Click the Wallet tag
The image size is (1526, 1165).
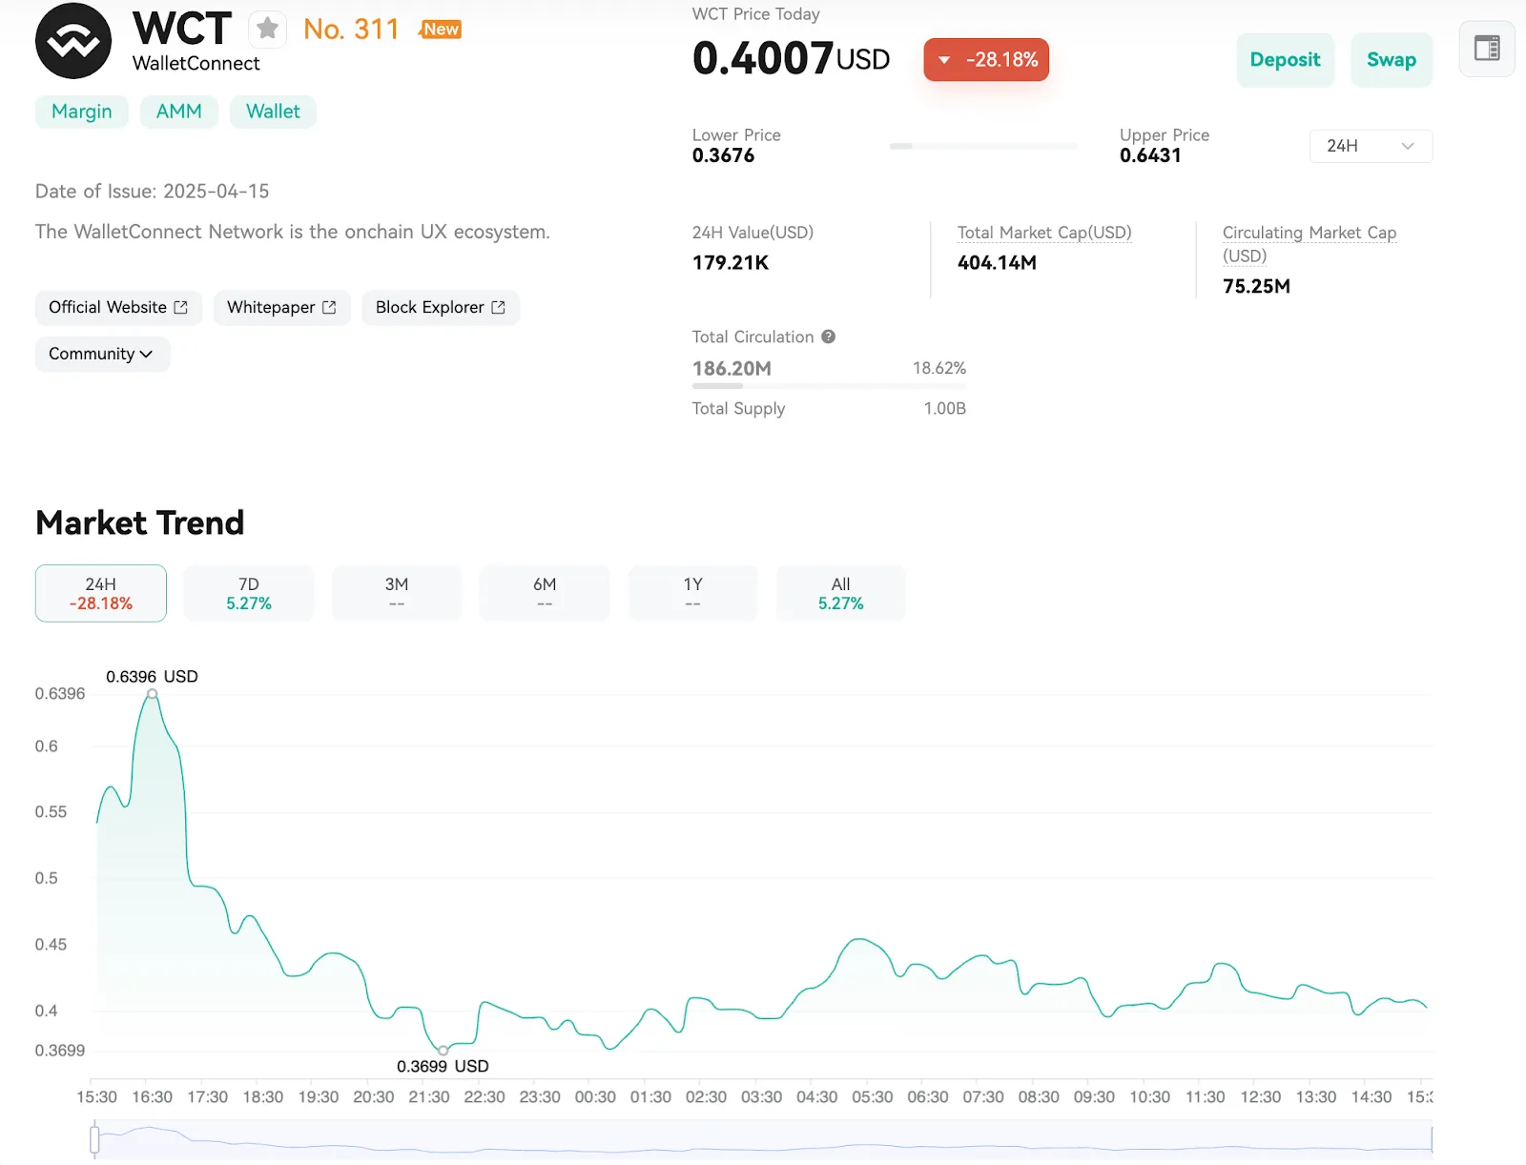[273, 112]
